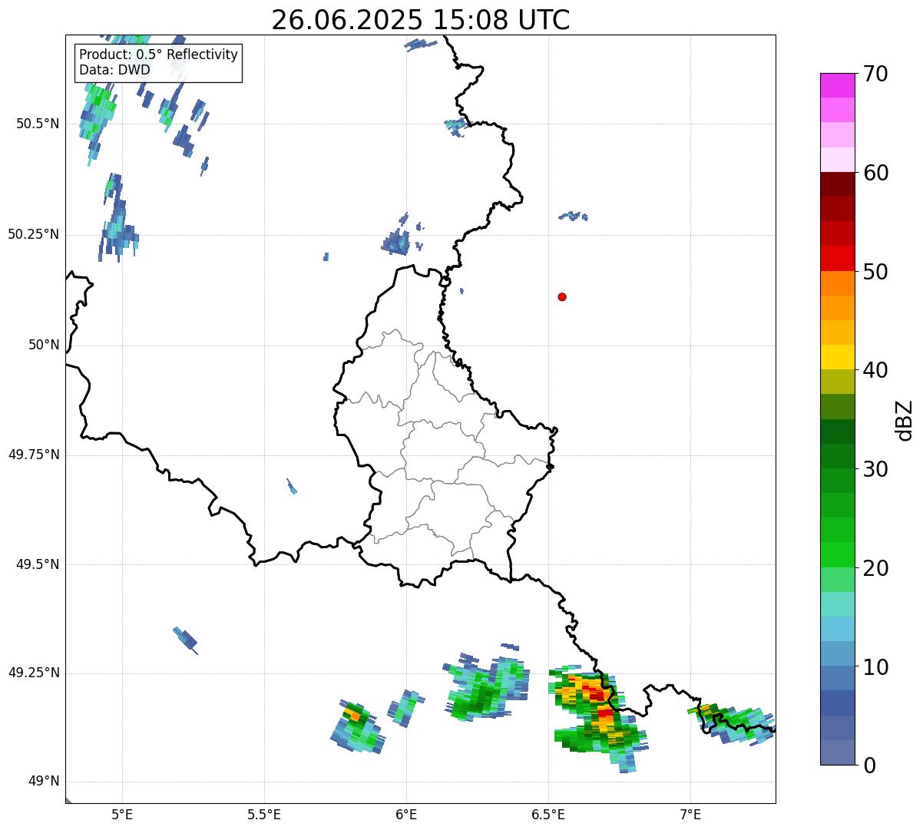Click the colorbar tick label 60

[875, 173]
